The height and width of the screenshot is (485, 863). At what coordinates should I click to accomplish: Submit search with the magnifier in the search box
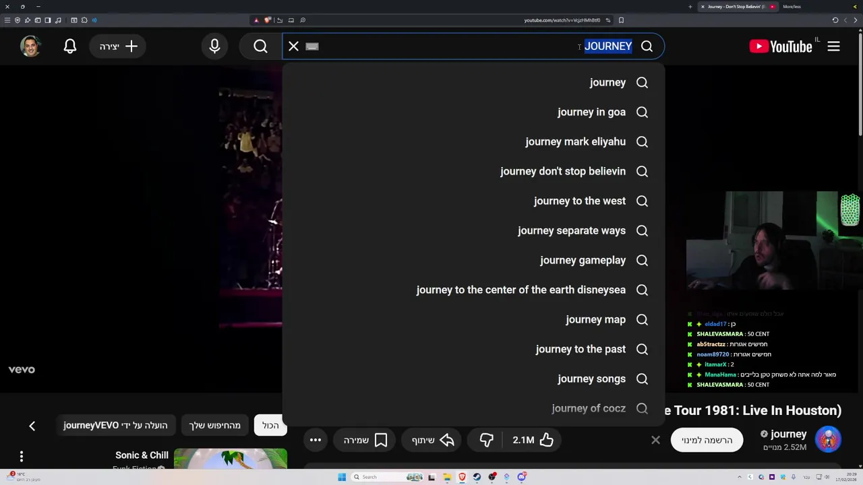[647, 46]
